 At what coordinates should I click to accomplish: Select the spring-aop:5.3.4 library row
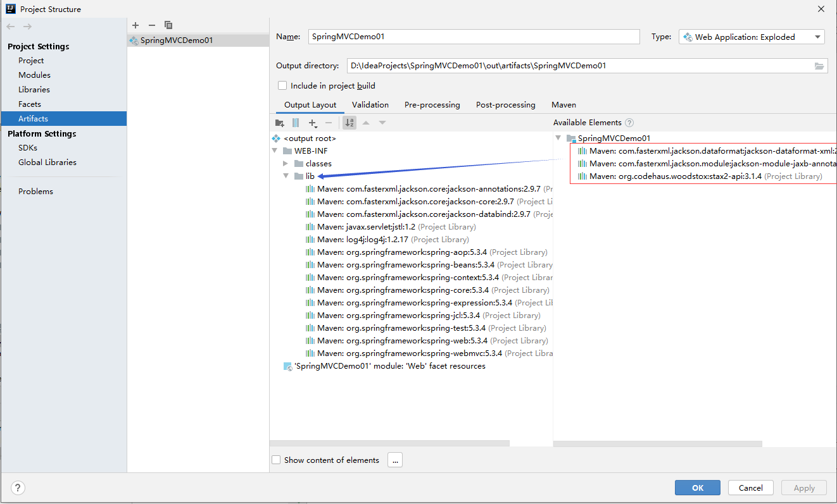coord(426,252)
